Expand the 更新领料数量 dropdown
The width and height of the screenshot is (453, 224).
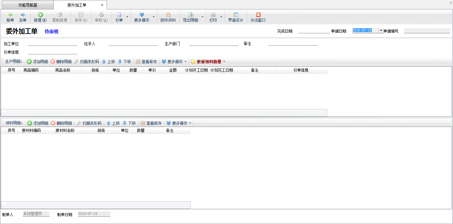224,62
